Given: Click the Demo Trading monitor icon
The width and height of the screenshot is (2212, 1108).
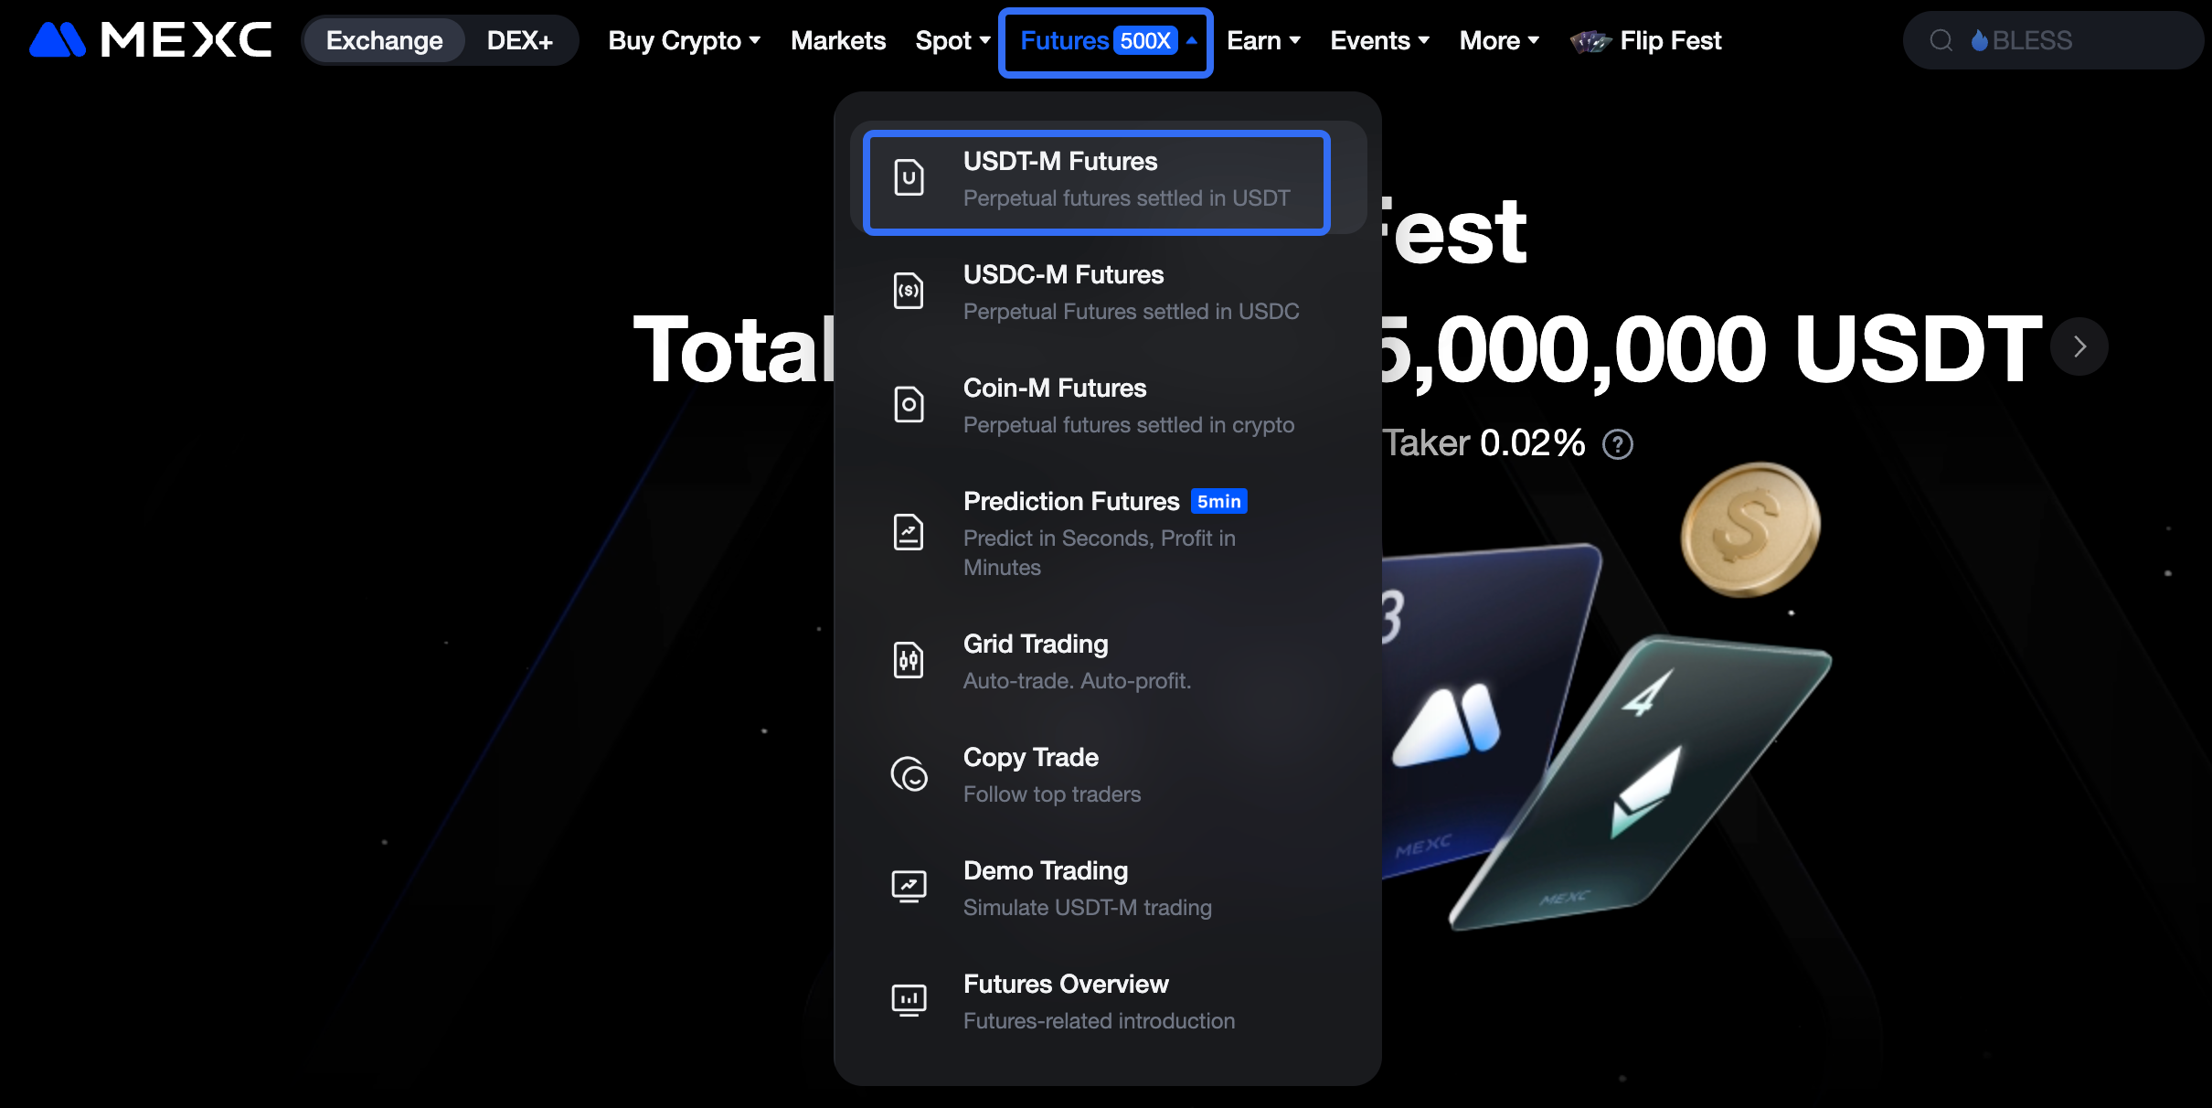Looking at the screenshot, I should [x=909, y=887].
